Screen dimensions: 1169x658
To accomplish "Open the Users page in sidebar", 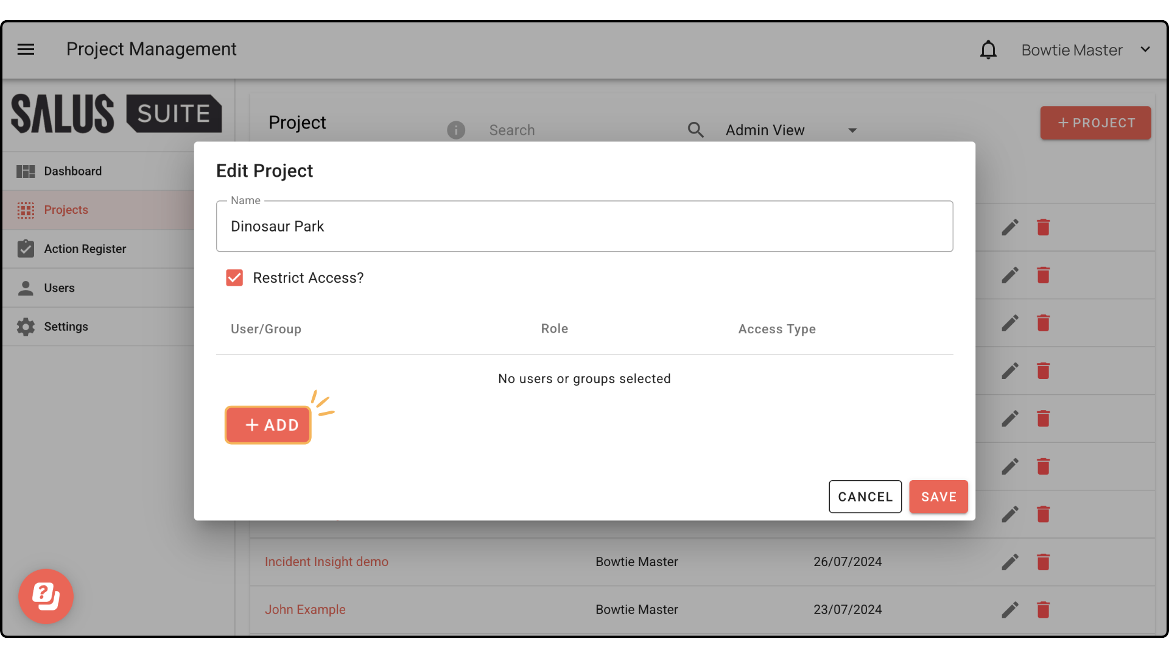I will [x=59, y=288].
